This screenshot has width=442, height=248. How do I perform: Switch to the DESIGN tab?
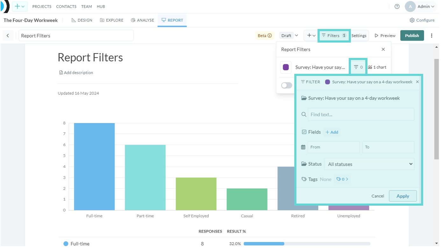pos(82,20)
